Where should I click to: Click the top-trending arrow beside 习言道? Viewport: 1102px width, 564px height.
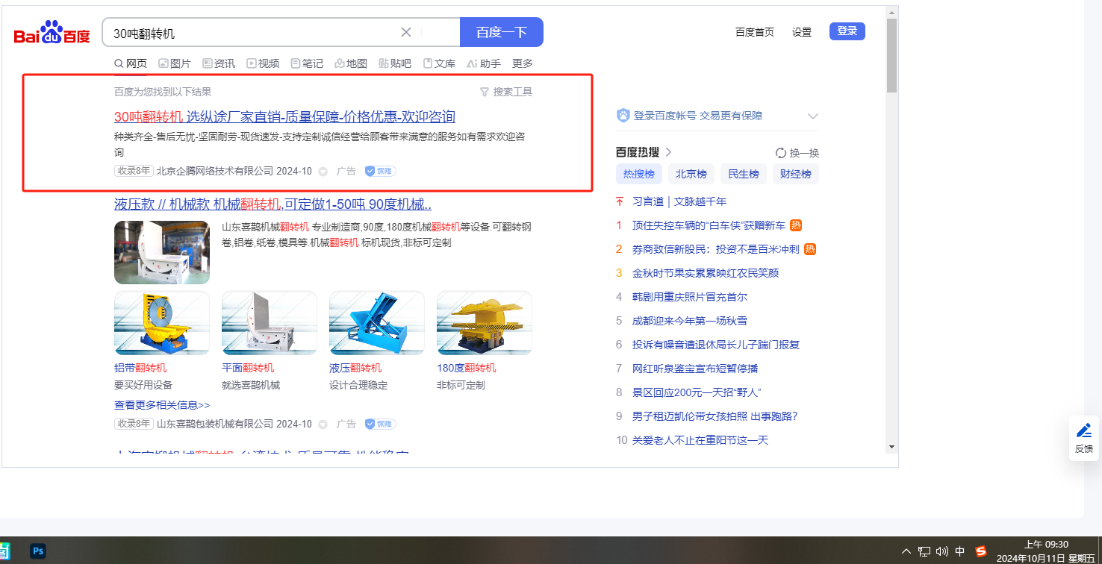tap(620, 201)
